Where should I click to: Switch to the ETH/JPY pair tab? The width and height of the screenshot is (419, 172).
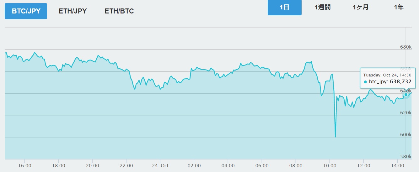(73, 11)
